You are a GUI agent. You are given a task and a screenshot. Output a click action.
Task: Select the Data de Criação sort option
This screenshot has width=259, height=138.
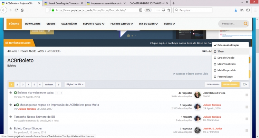click(230, 58)
